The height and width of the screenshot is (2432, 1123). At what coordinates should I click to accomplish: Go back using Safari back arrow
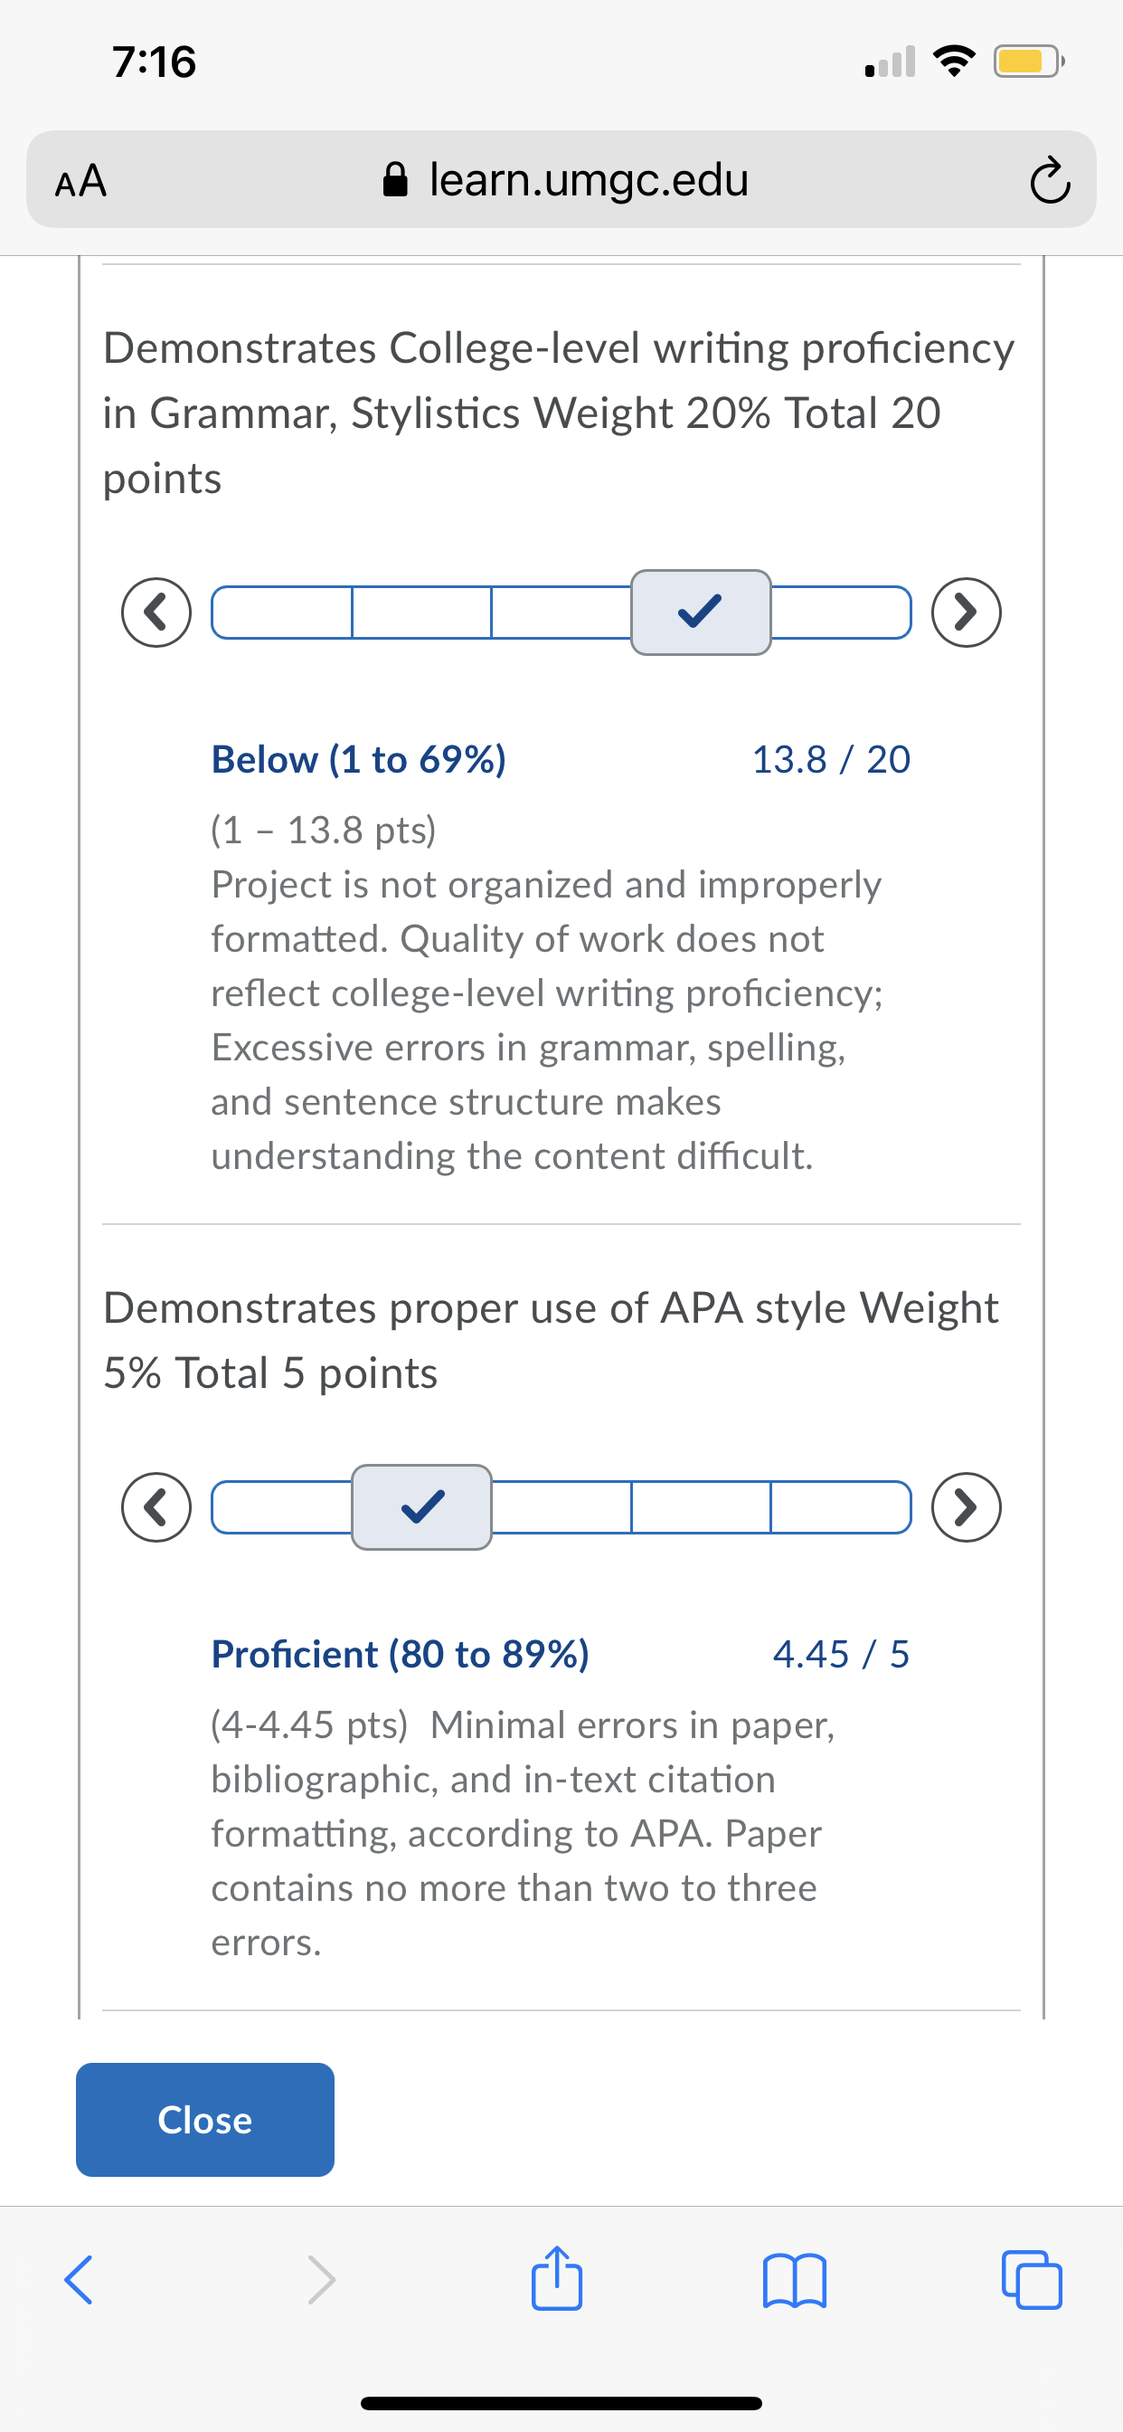(x=79, y=2280)
